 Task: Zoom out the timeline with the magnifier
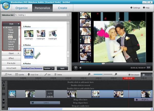89,74
